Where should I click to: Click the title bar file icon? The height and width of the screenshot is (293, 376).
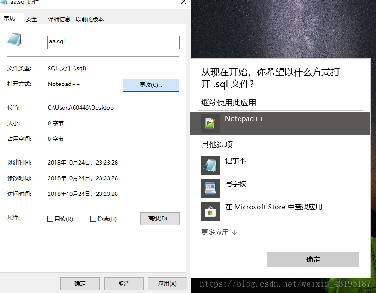point(4,2)
